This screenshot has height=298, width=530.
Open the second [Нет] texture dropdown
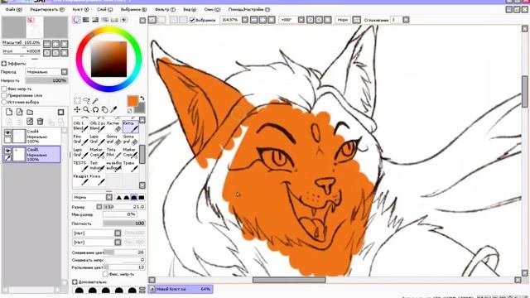coord(118,243)
